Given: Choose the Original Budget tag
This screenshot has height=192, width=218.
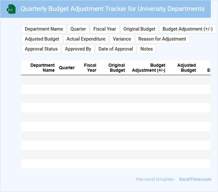Looking at the screenshot, I should pyautogui.click(x=139, y=29).
